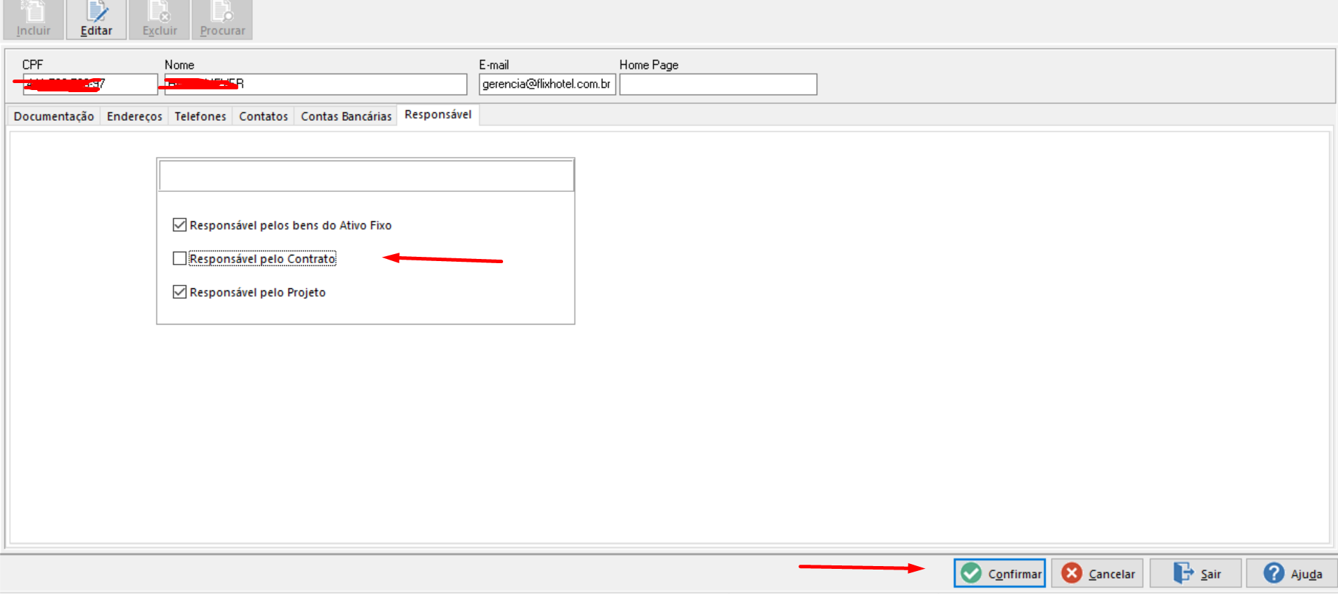Image resolution: width=1338 pixels, height=594 pixels.
Task: Uncheck Responsável pelo Projeto checkbox
Action: point(180,292)
